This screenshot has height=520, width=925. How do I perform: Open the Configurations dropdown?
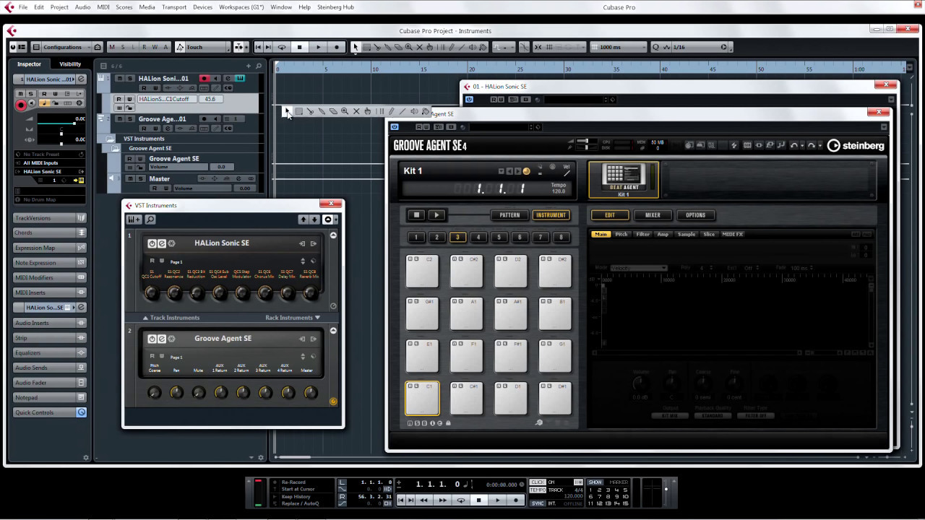pyautogui.click(x=67, y=47)
